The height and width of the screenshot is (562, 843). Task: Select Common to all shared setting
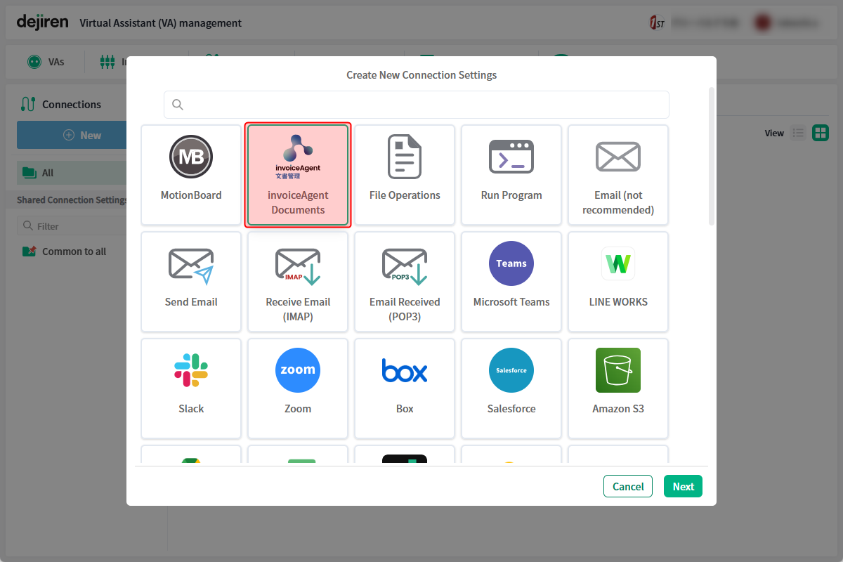[x=65, y=251]
